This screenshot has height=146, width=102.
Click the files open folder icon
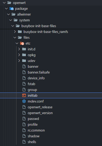(x=20, y=37)
